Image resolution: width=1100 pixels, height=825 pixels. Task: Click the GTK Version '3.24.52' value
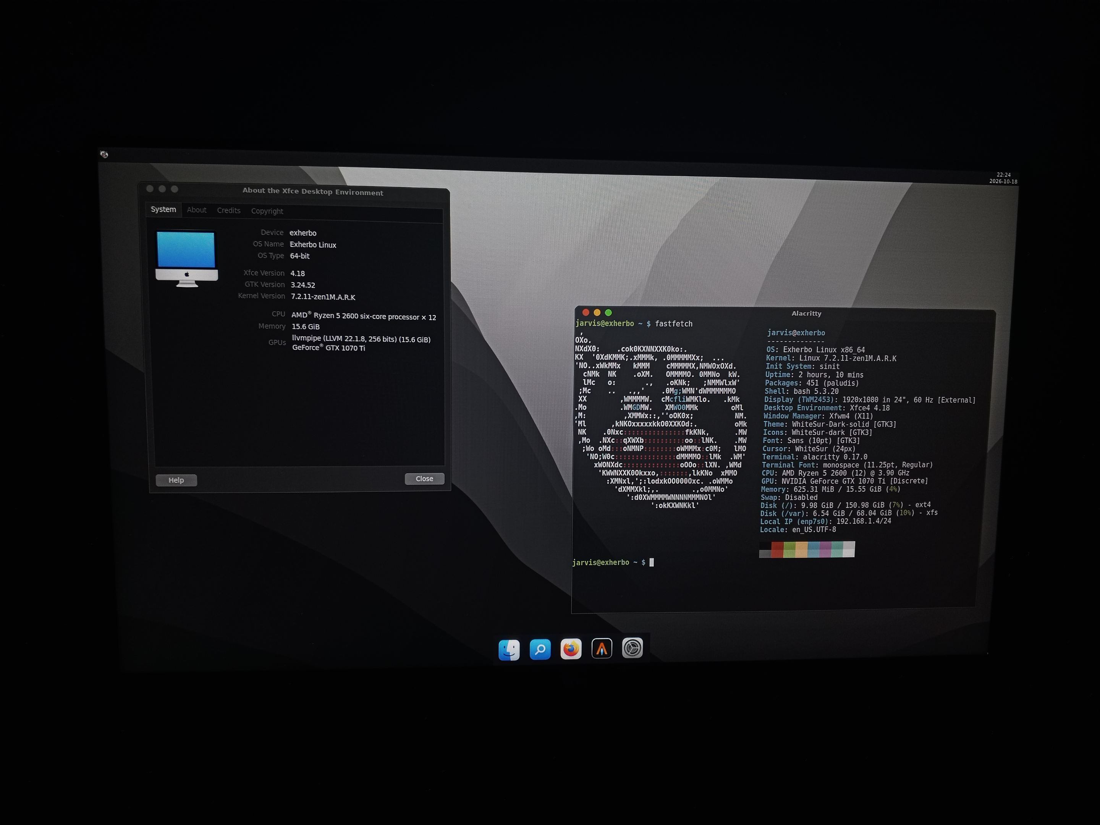[x=303, y=285]
